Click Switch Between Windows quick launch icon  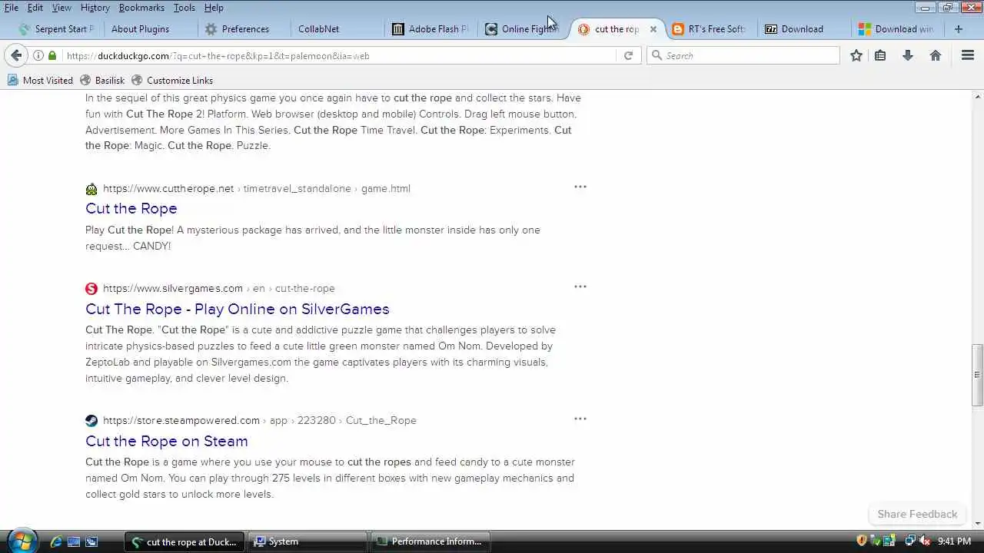point(91,541)
